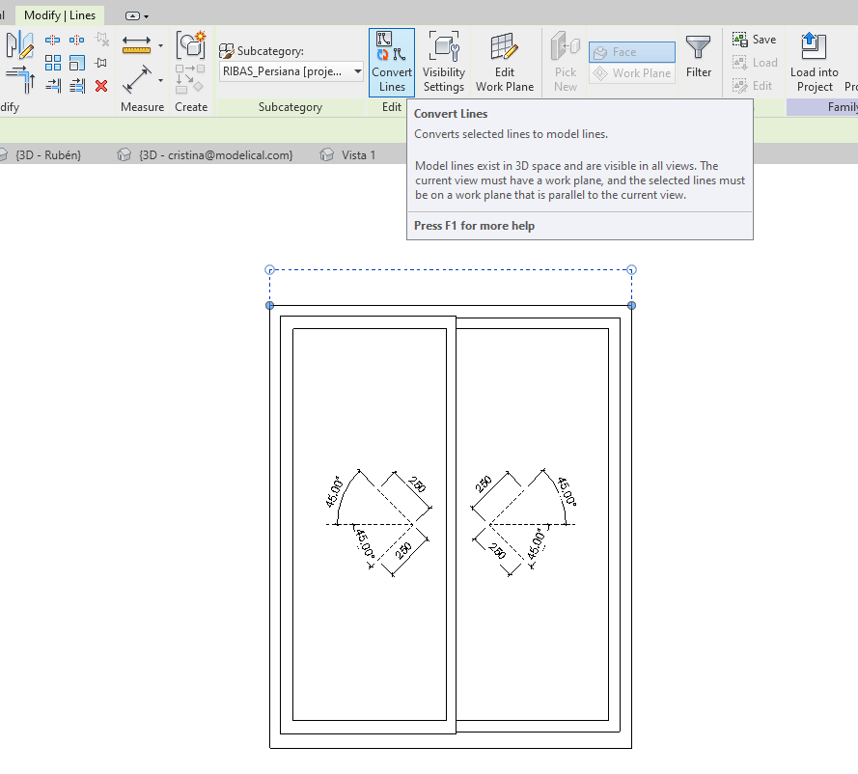Click the Measure Between Two References ruler
The height and width of the screenshot is (774, 858).
136,44
